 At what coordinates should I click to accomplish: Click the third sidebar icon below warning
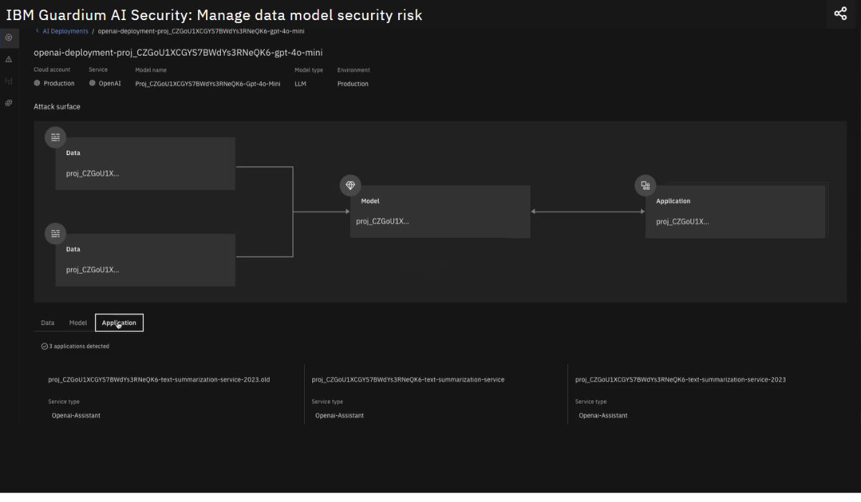[x=9, y=81]
